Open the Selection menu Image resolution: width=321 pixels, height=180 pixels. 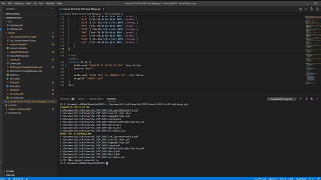click(x=19, y=3)
